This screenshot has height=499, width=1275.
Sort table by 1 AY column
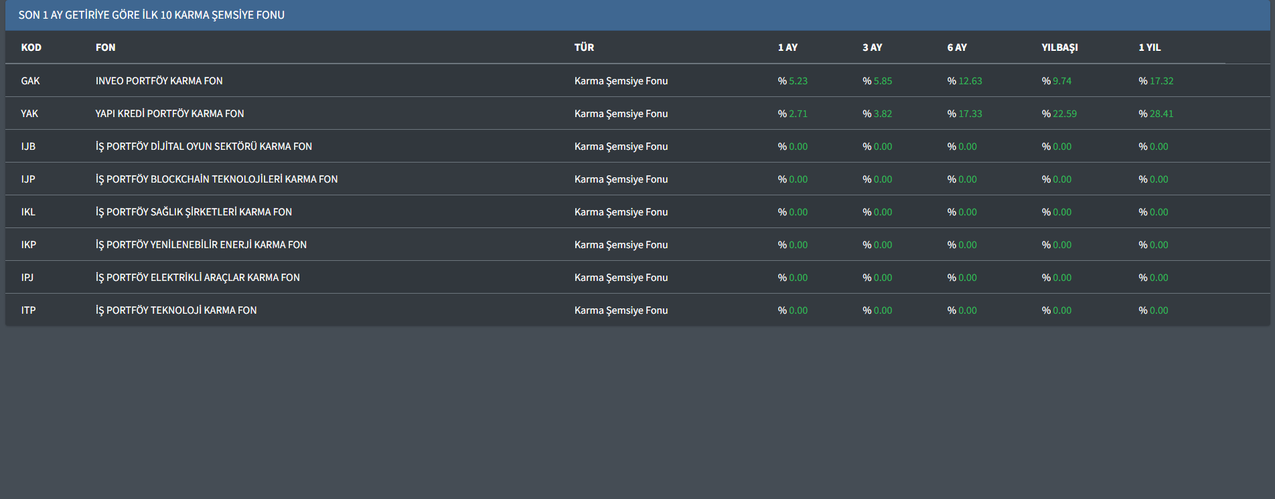tap(787, 47)
